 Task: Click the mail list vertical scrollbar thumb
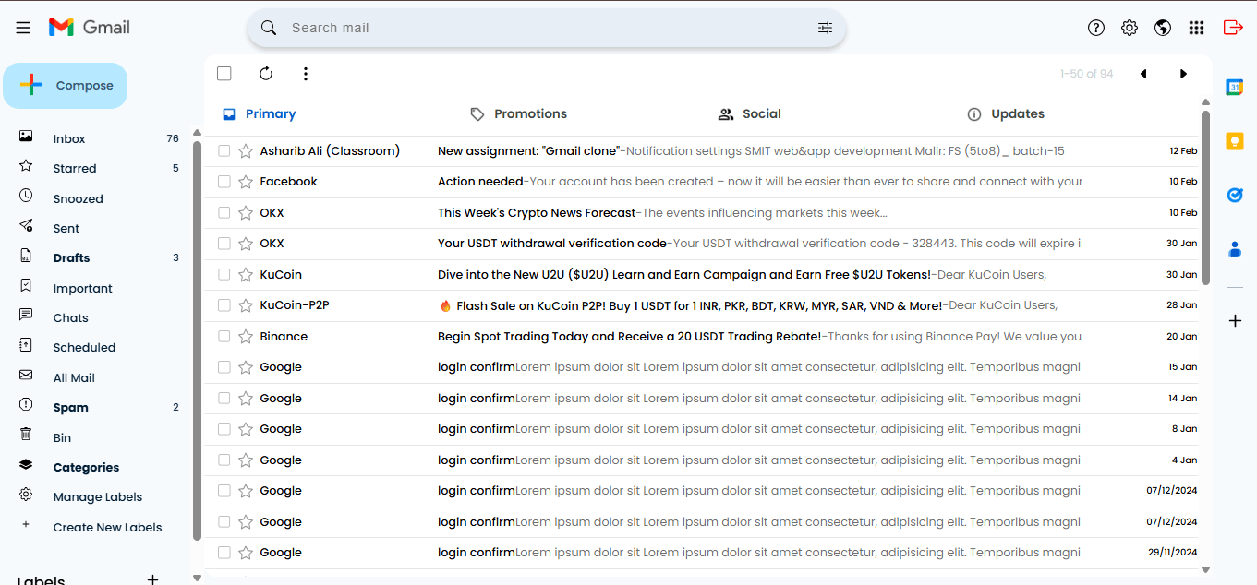pyautogui.click(x=1205, y=197)
